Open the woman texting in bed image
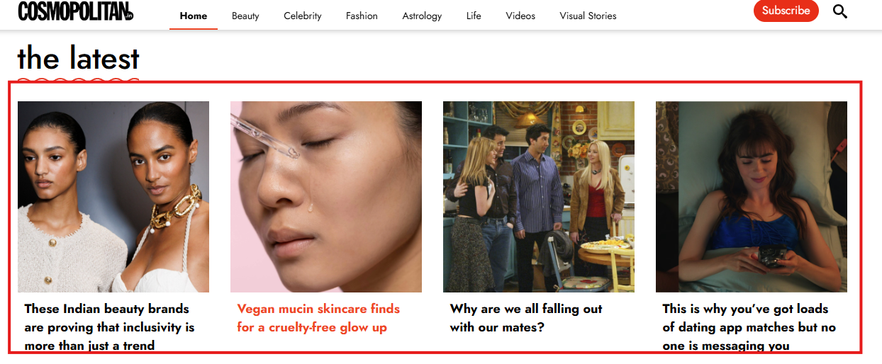This screenshot has width=882, height=364. [x=752, y=197]
